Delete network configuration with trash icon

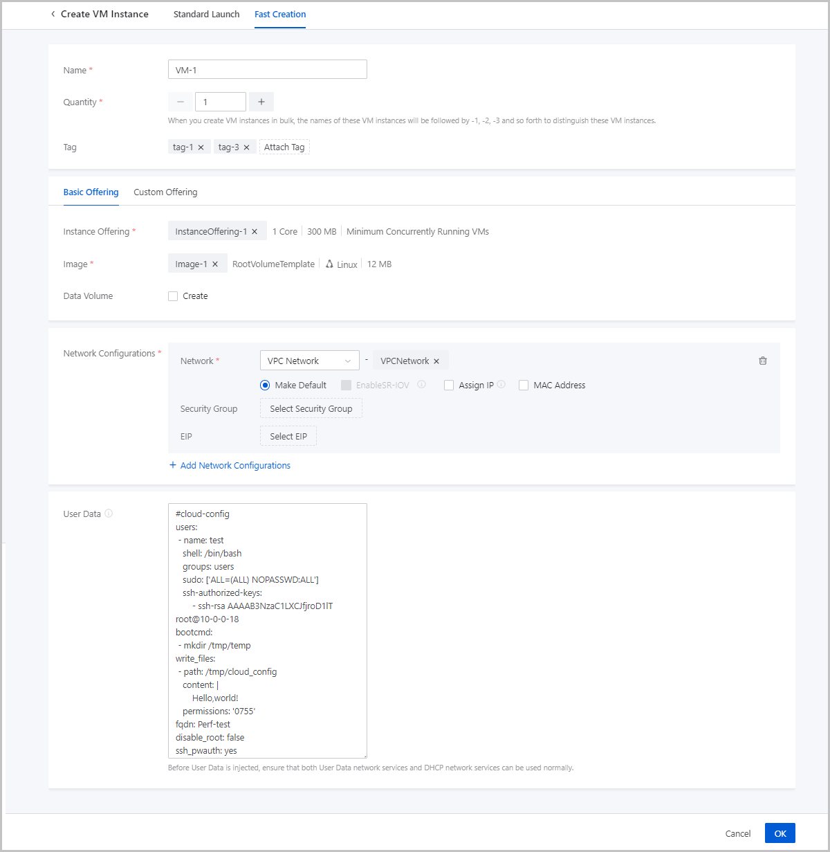pyautogui.click(x=762, y=361)
